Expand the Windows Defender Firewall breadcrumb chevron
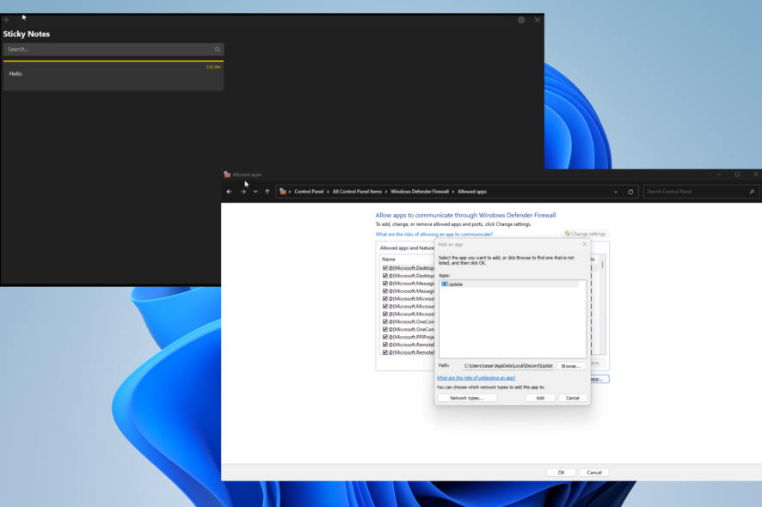Screen dimensions: 762x507 click(453, 192)
